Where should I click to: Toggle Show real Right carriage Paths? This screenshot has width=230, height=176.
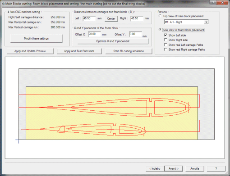point(166,50)
